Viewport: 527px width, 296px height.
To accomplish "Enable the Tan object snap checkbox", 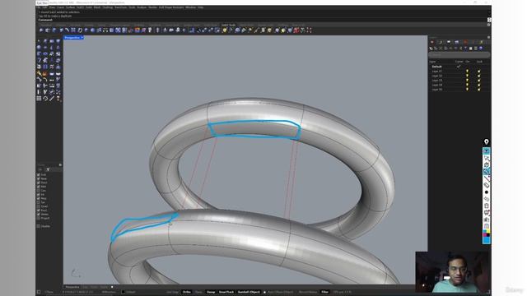I will 39,202.
